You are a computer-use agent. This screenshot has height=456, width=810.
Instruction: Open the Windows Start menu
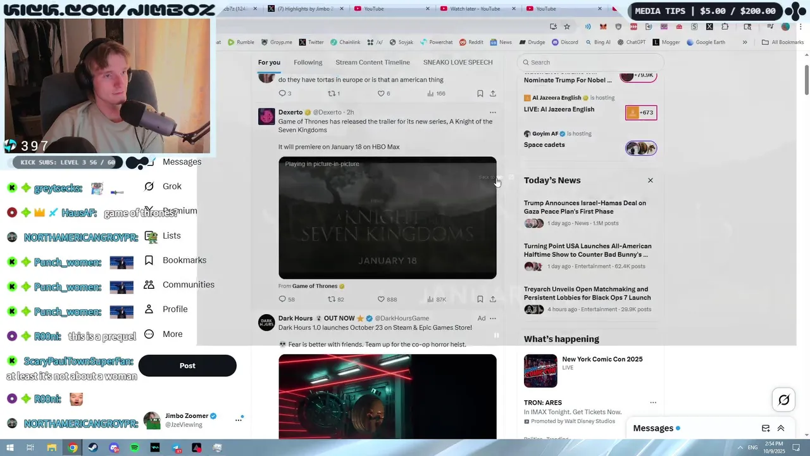point(9,448)
